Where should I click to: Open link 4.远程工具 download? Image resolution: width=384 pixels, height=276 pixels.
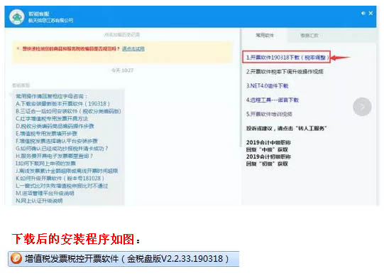pyautogui.click(x=273, y=100)
